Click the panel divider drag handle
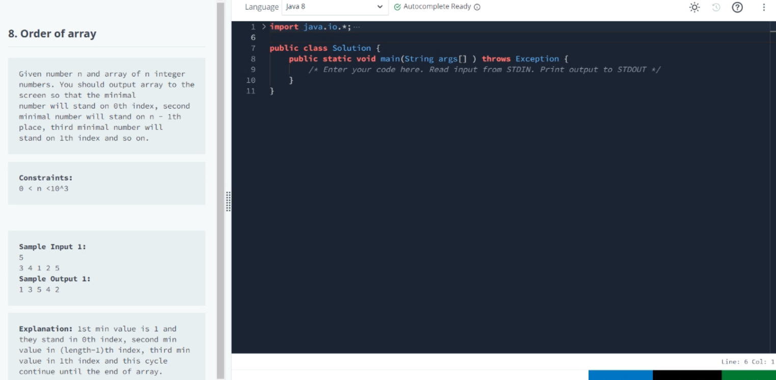776x380 pixels. tap(228, 201)
